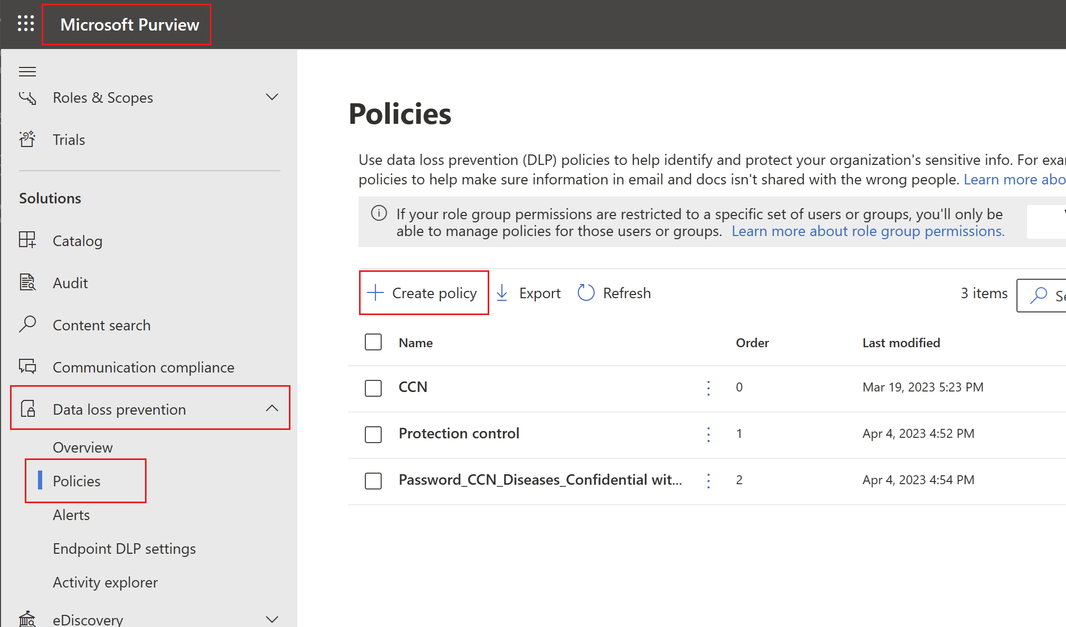The height and width of the screenshot is (627, 1066).
Task: Select the Protection control policy checkbox
Action: pyautogui.click(x=373, y=433)
